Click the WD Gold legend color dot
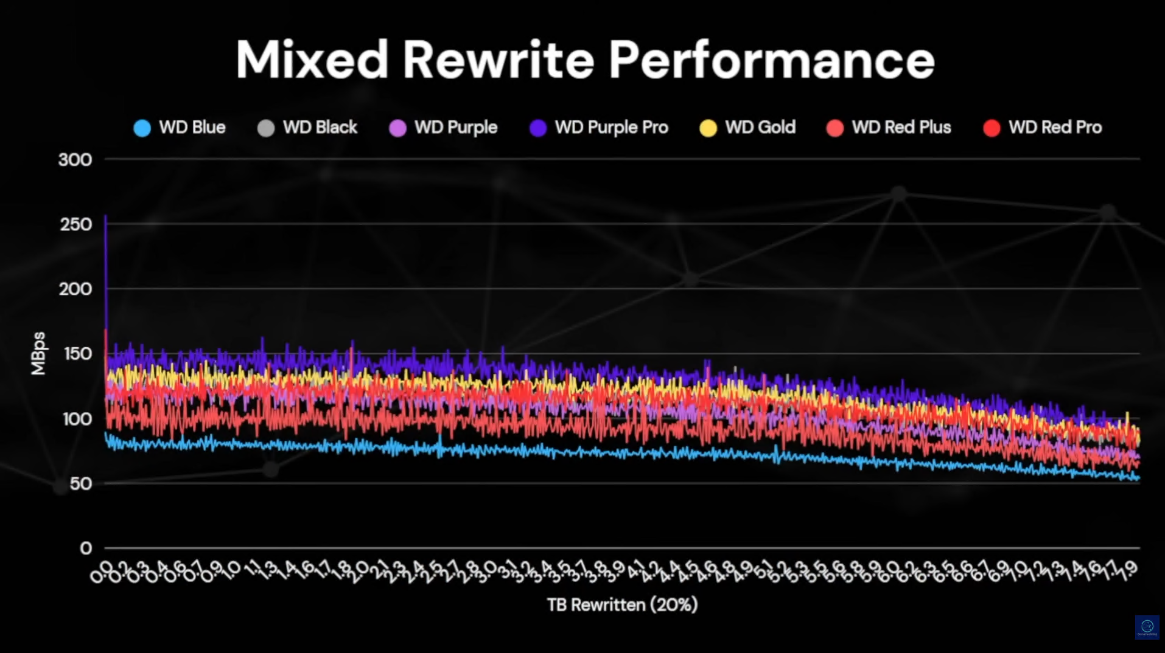The height and width of the screenshot is (653, 1165). click(708, 128)
